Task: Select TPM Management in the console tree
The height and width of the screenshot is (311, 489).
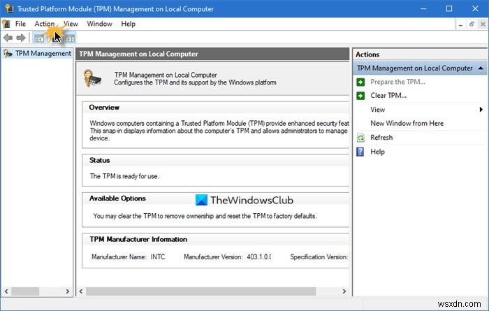Action: [43, 54]
